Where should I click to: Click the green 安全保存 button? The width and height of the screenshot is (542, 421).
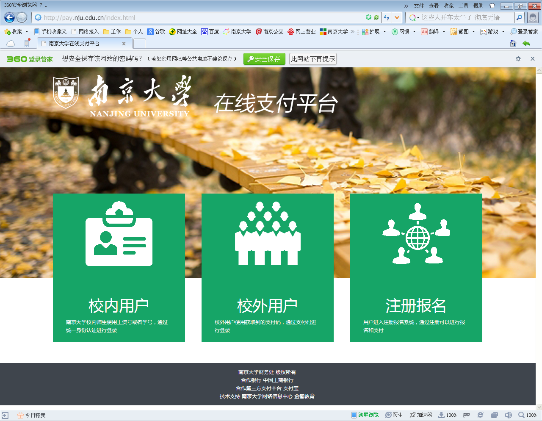[x=264, y=59]
